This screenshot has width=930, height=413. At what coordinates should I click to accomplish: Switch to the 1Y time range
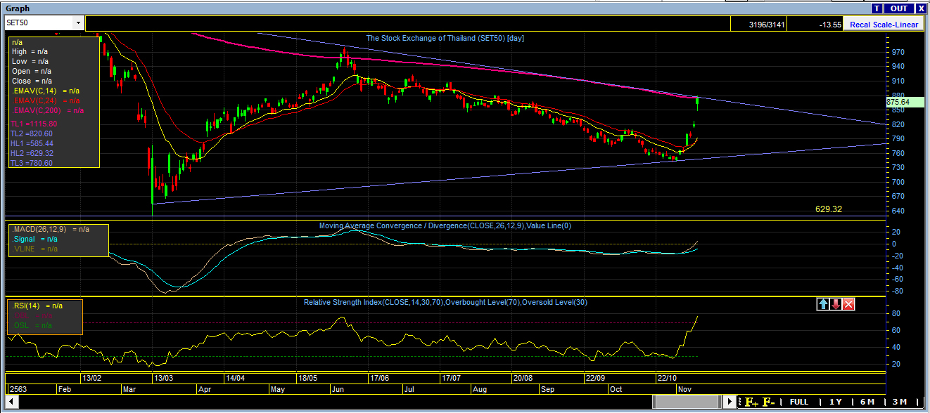[x=836, y=402]
